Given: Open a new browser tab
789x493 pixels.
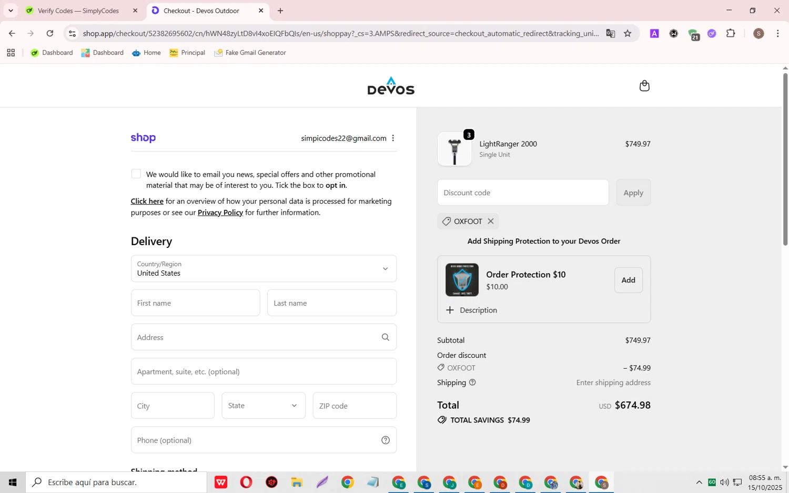Looking at the screenshot, I should click(x=280, y=11).
